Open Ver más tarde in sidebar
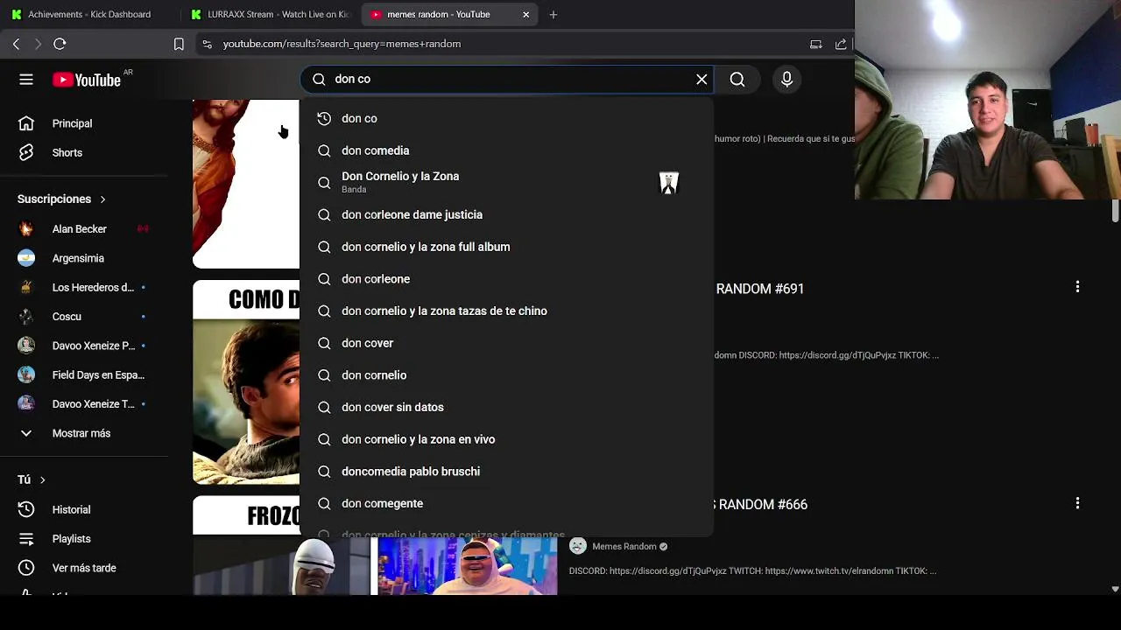 point(83,568)
